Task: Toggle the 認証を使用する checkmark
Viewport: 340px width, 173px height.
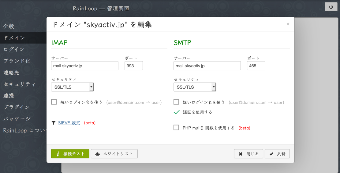Action: [x=177, y=112]
